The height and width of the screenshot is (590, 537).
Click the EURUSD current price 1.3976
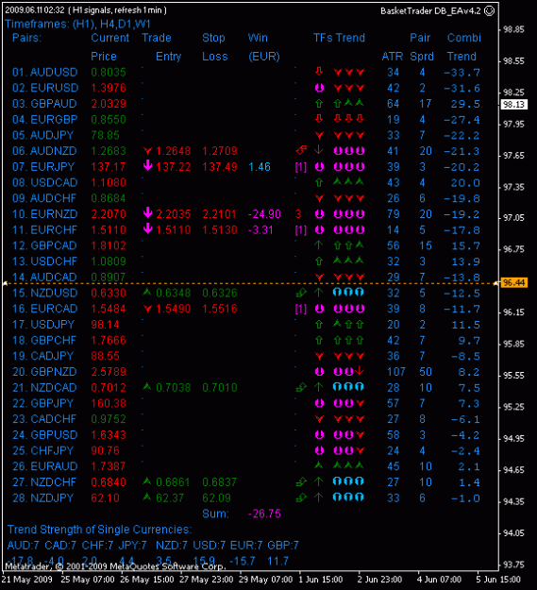(x=109, y=88)
